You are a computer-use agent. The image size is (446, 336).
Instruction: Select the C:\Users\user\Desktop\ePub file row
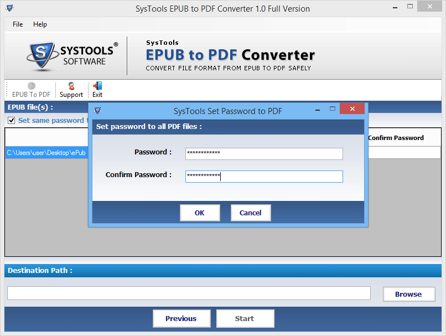(x=46, y=153)
